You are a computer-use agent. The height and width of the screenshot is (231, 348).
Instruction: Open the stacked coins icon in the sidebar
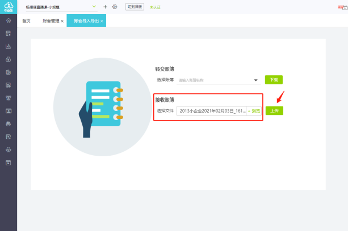9,124
